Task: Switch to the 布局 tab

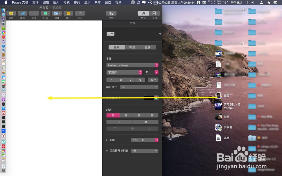Action: click(132, 47)
